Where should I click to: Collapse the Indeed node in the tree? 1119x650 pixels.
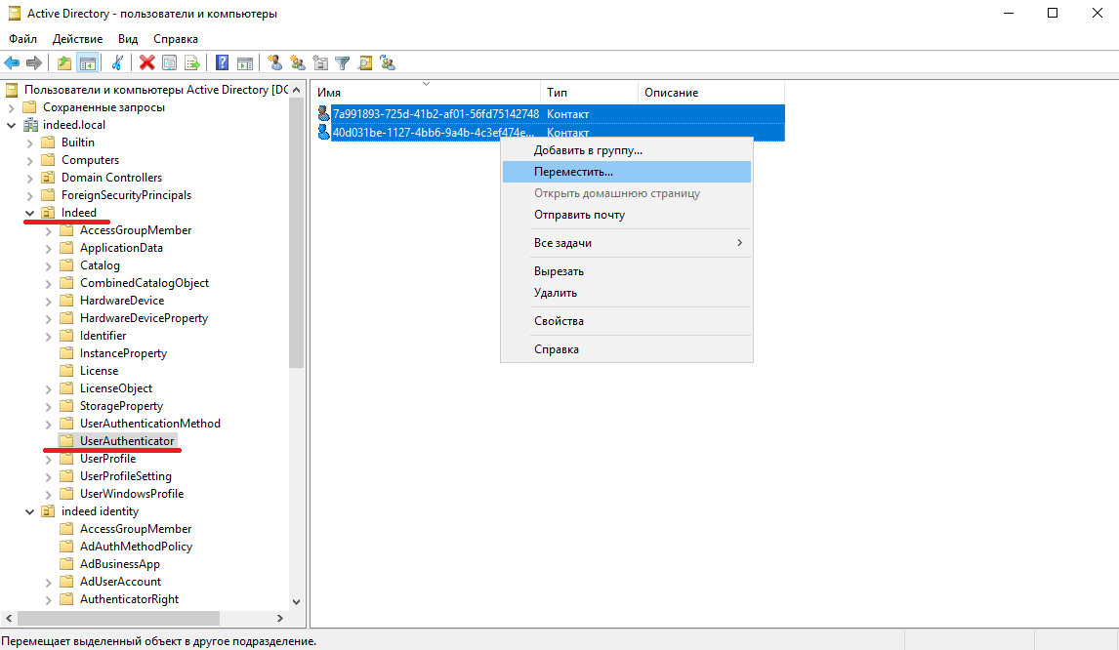tap(30, 213)
